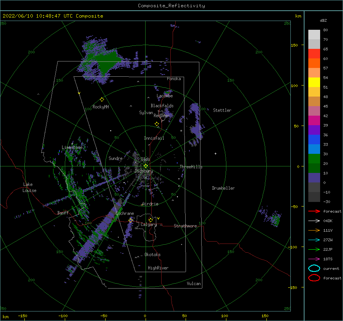Click the Drumheller town label
The image size is (343, 321).
(x=223, y=188)
